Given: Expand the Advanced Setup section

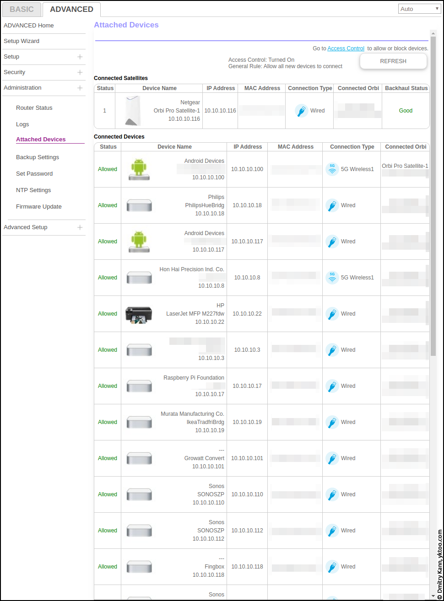Looking at the screenshot, I should [80, 227].
